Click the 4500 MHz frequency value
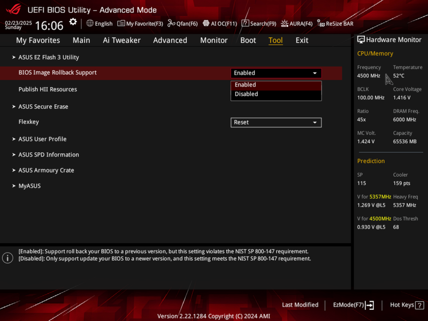Viewport: 428px width, 321px height. click(x=369, y=76)
